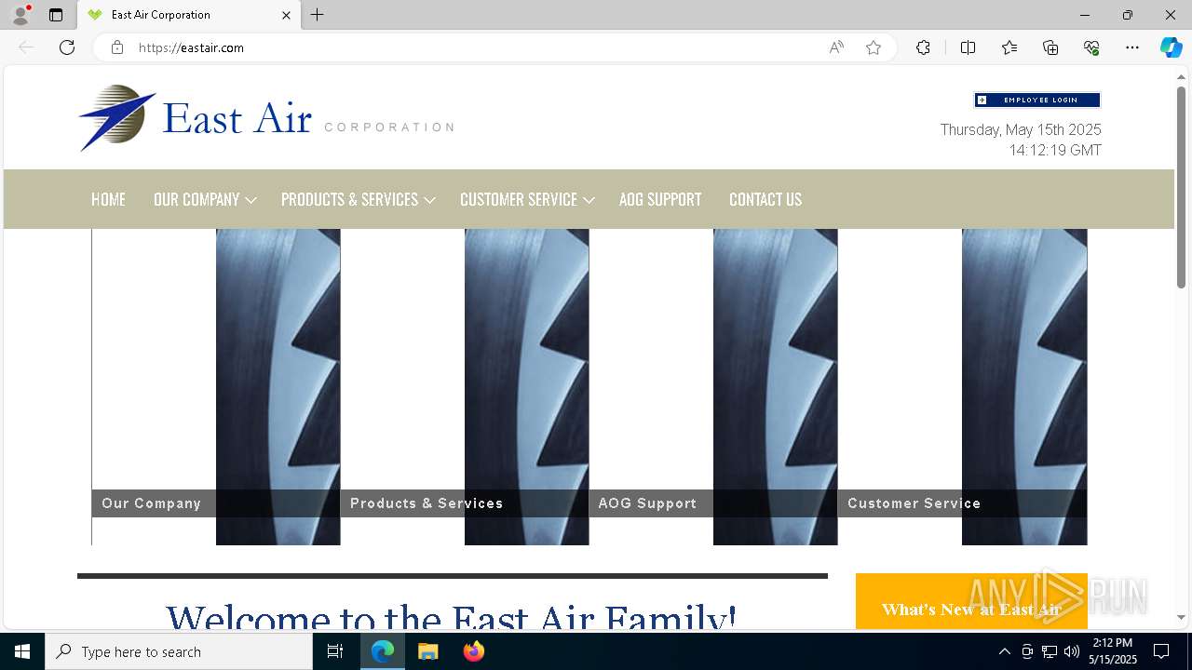Launch Firefox from the taskbar
Viewport: 1192px width, 670px height.
coord(473,651)
